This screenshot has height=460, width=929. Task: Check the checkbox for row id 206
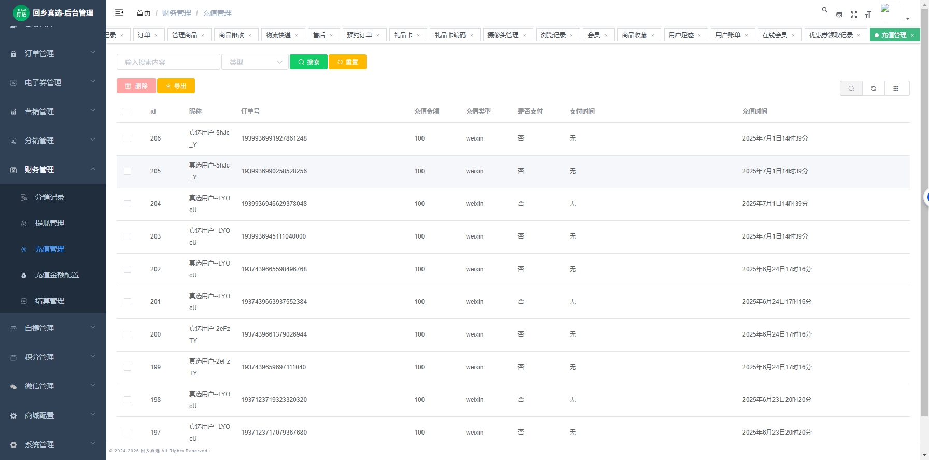coord(128,138)
